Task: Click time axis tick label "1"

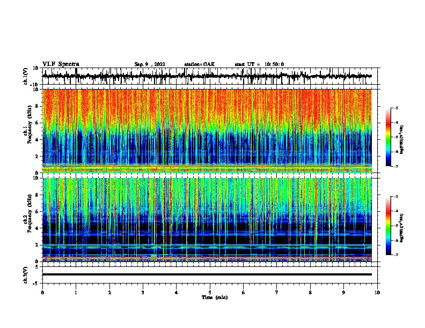Action: 76,293
